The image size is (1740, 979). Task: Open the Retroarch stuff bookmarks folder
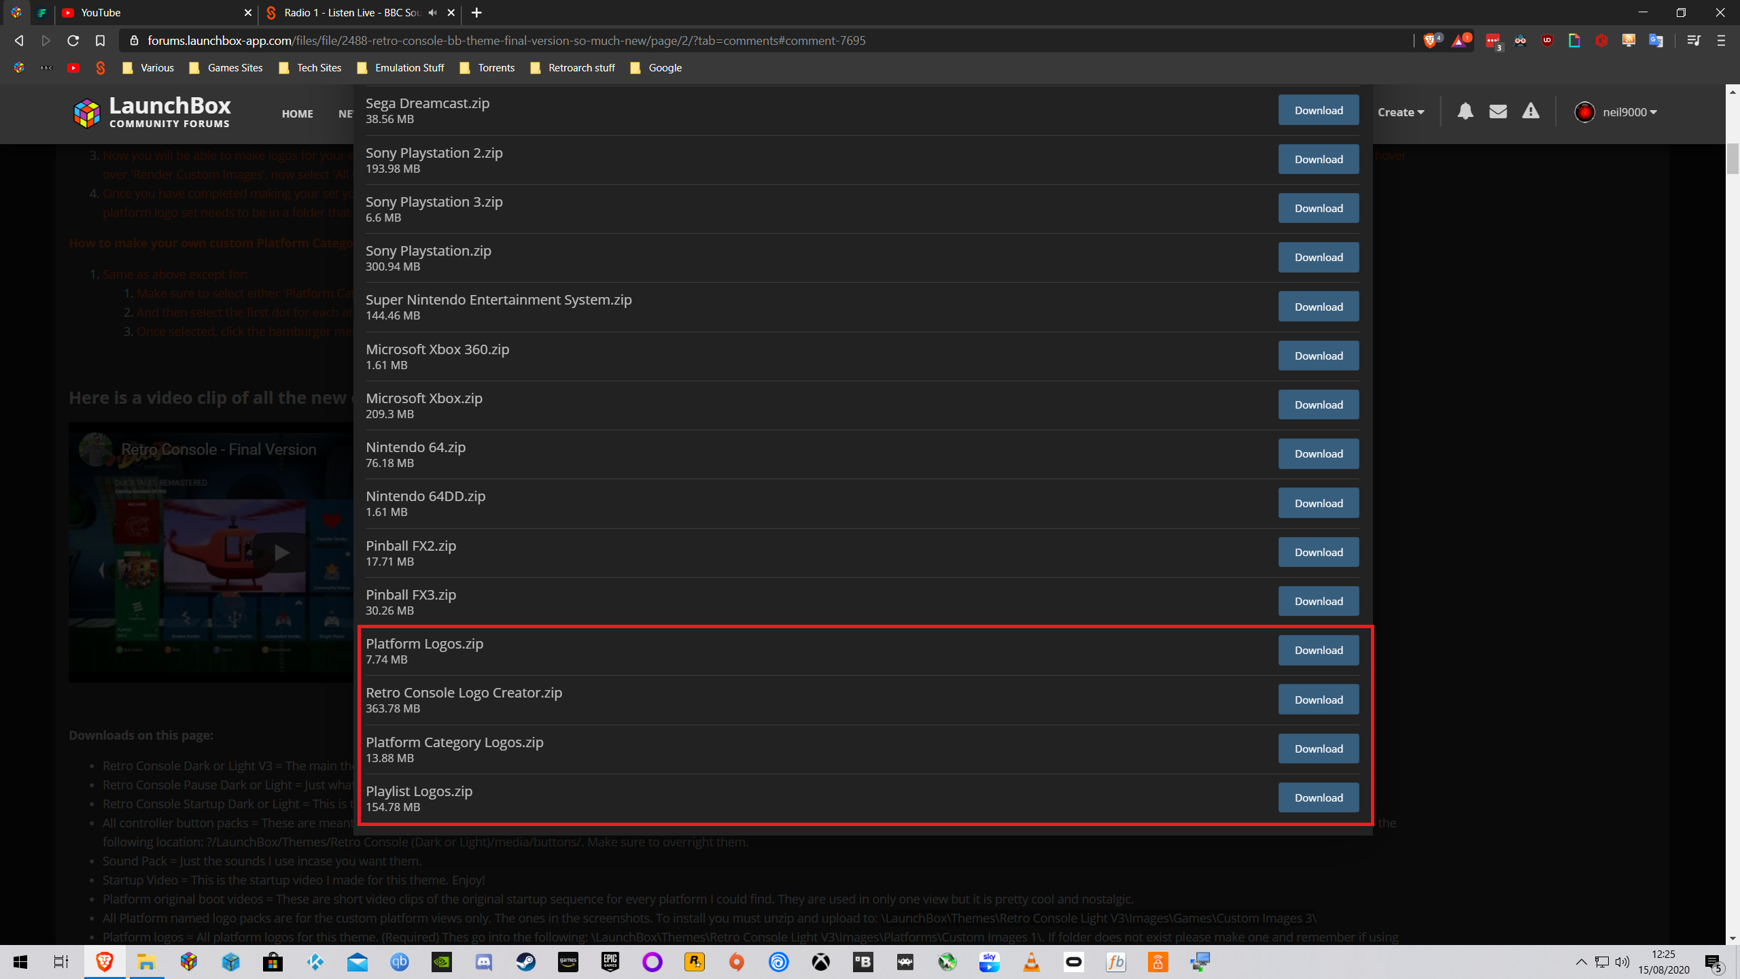[572, 68]
